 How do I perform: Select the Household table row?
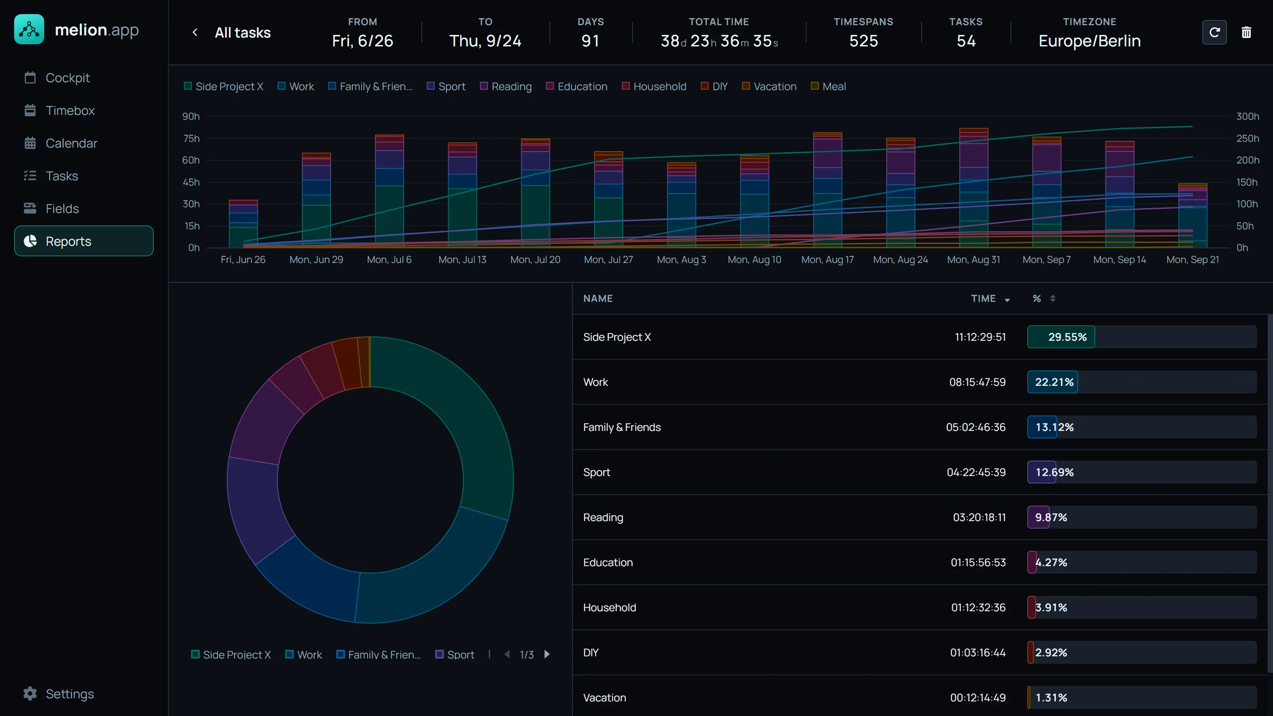(920, 607)
